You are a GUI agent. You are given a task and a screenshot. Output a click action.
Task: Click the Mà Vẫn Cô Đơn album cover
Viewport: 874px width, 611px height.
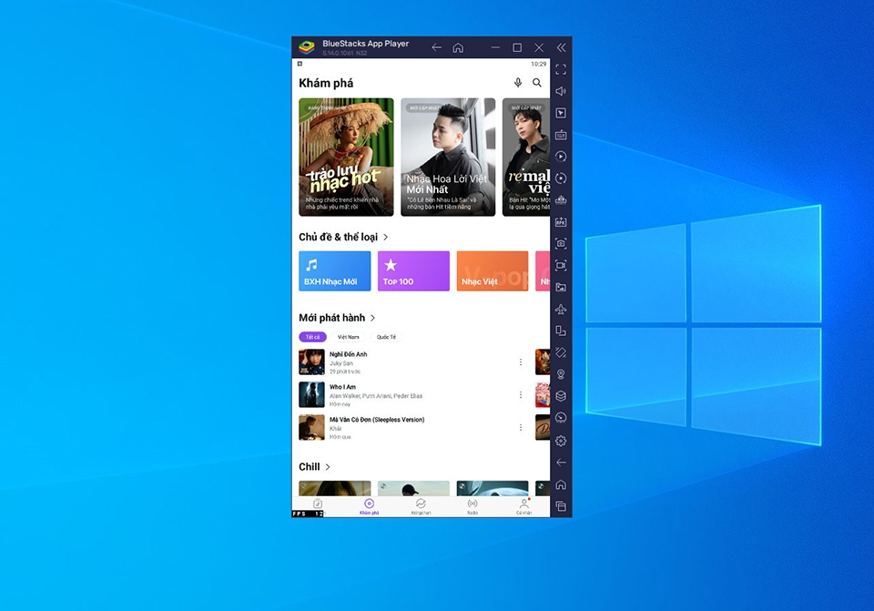[x=311, y=428]
